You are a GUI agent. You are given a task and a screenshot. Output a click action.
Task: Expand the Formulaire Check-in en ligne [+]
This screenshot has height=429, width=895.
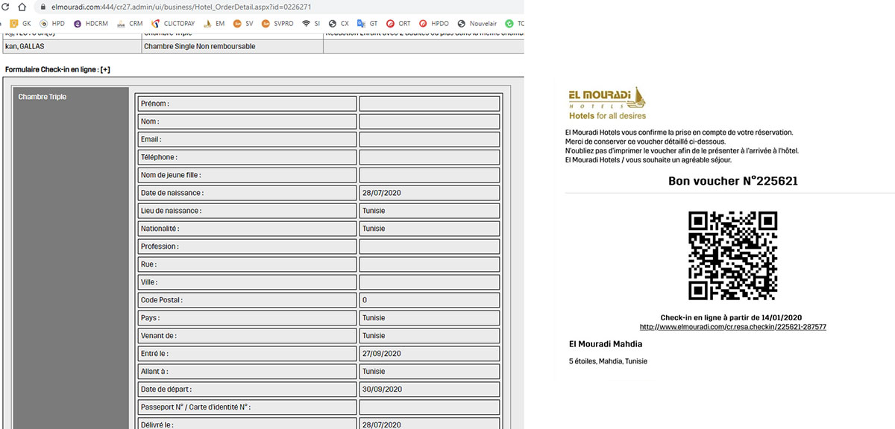pos(106,70)
